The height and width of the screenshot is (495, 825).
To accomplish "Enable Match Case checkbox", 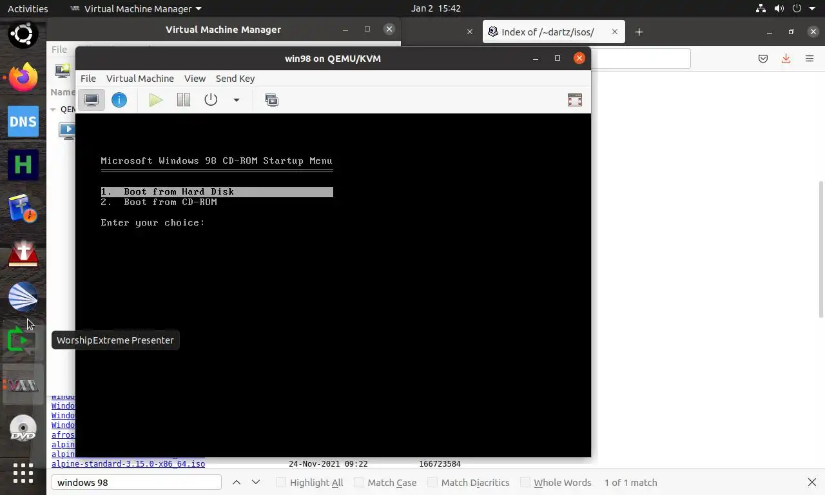I will click(359, 482).
